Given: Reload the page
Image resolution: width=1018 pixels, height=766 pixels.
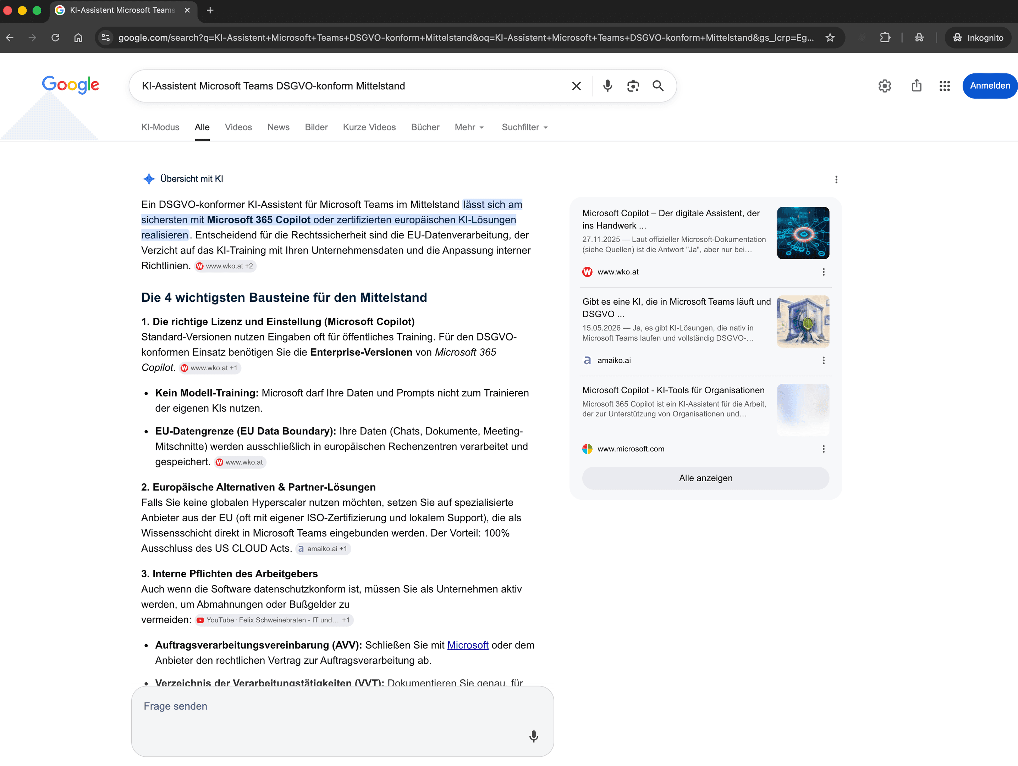Looking at the screenshot, I should point(55,38).
